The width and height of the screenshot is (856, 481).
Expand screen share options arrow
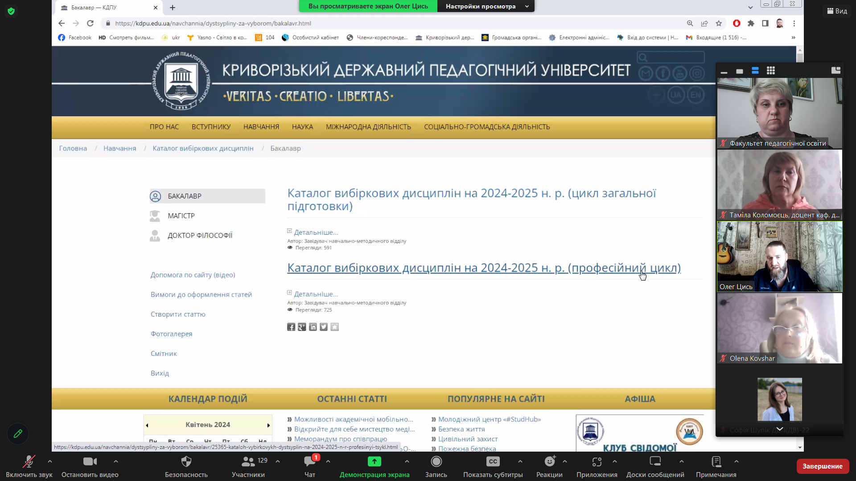click(x=407, y=461)
